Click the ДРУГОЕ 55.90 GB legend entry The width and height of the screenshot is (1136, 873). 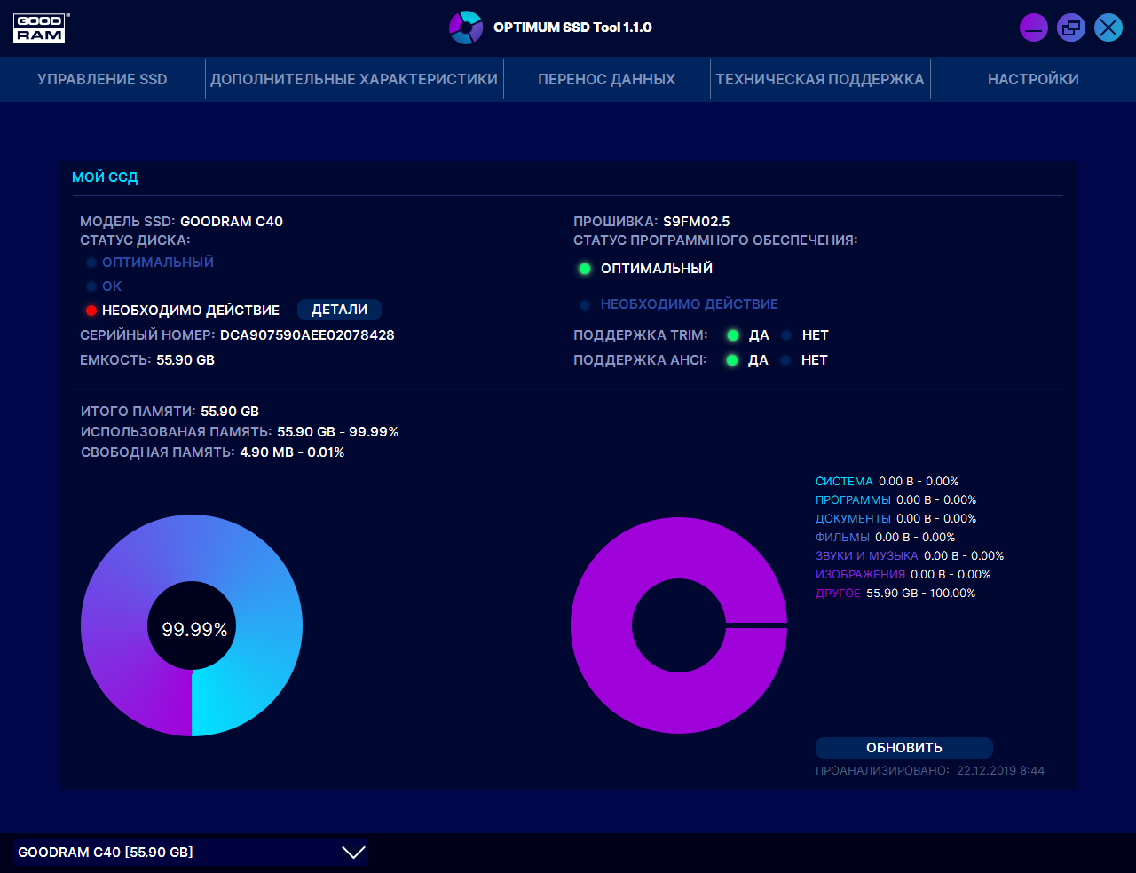pyautogui.click(x=895, y=594)
